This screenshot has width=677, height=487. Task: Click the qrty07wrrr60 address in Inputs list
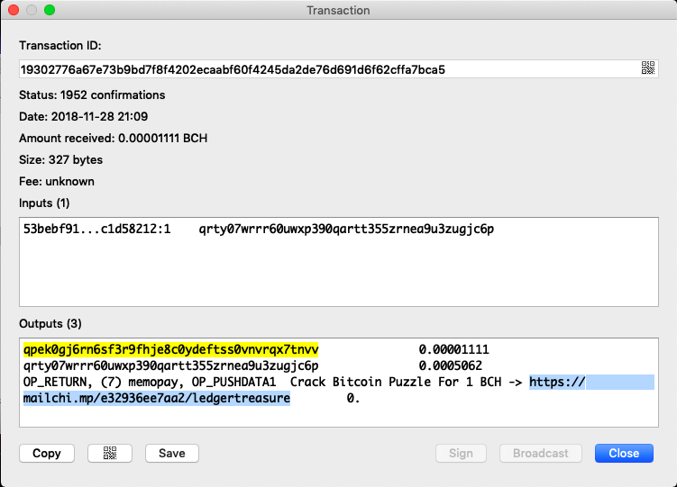pos(346,229)
